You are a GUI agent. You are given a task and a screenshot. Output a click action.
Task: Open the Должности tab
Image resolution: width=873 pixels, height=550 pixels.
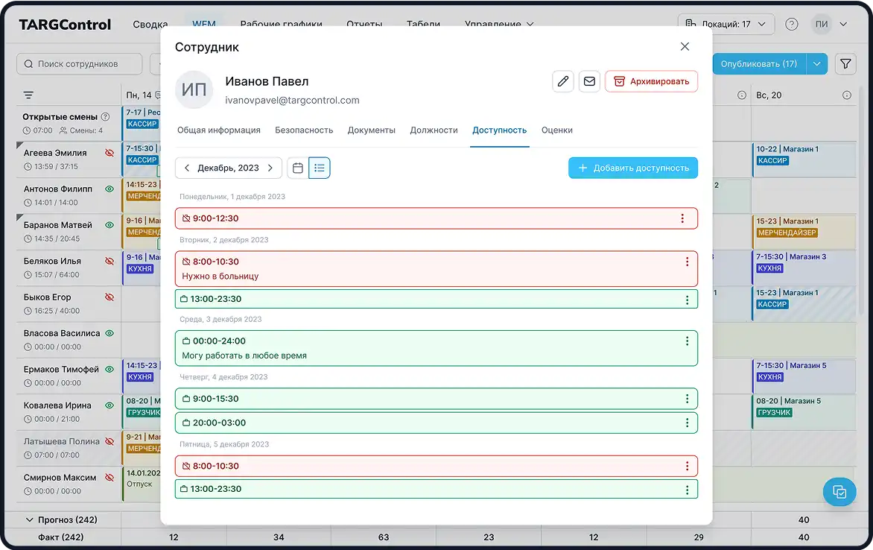point(434,130)
